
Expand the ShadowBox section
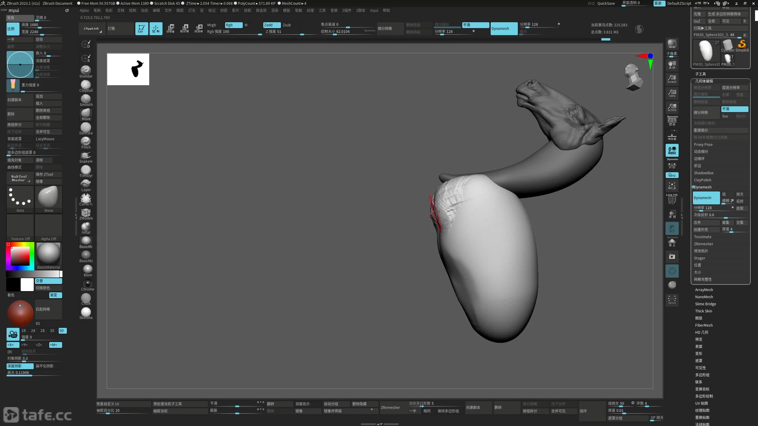coord(704,173)
